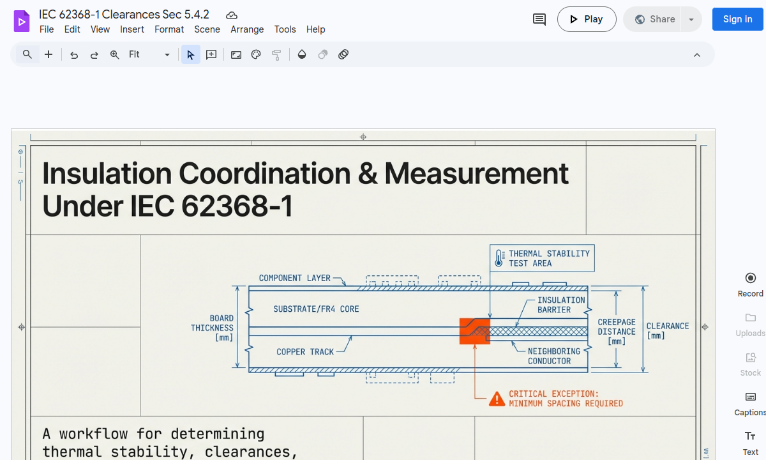The image size is (766, 460).
Task: Open the Arrange menu
Action: pos(247,29)
